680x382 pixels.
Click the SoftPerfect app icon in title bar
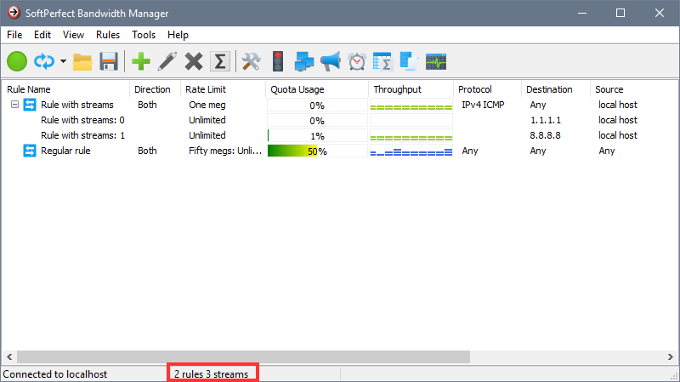point(14,13)
